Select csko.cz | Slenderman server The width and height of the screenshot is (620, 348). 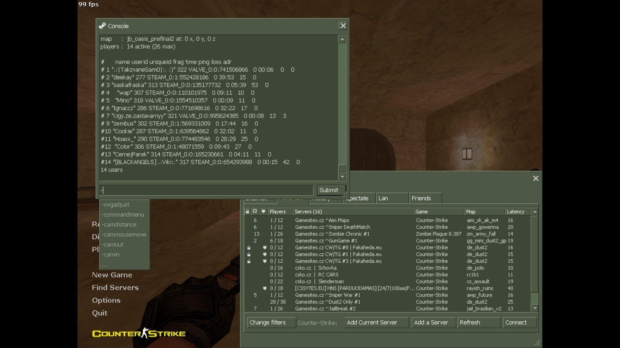387,281
